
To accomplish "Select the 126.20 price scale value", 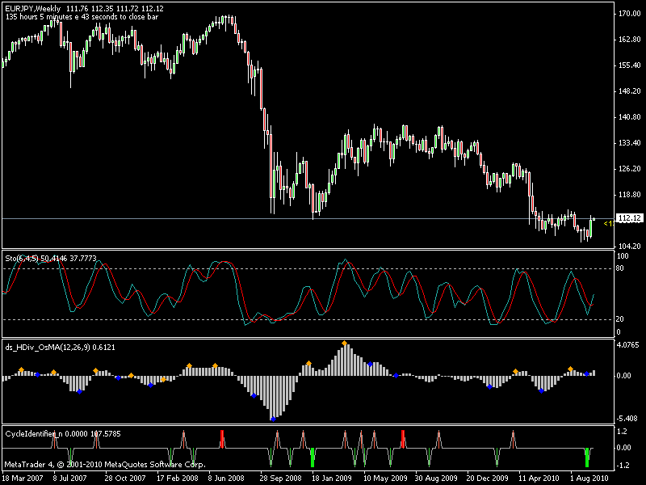I will click(630, 169).
